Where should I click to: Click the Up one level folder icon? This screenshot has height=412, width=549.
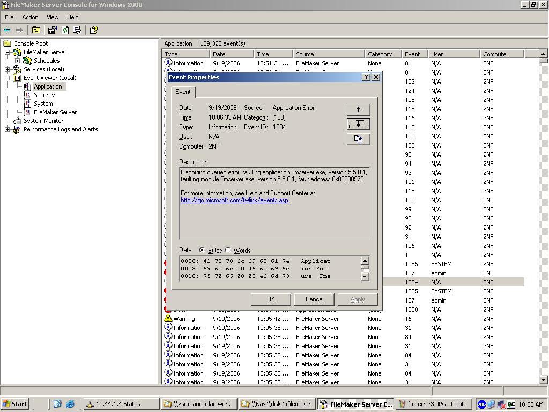[36, 30]
